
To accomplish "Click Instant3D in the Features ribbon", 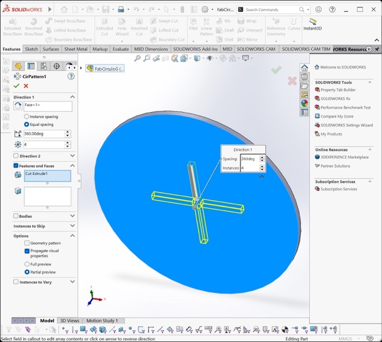I will pyautogui.click(x=313, y=24).
